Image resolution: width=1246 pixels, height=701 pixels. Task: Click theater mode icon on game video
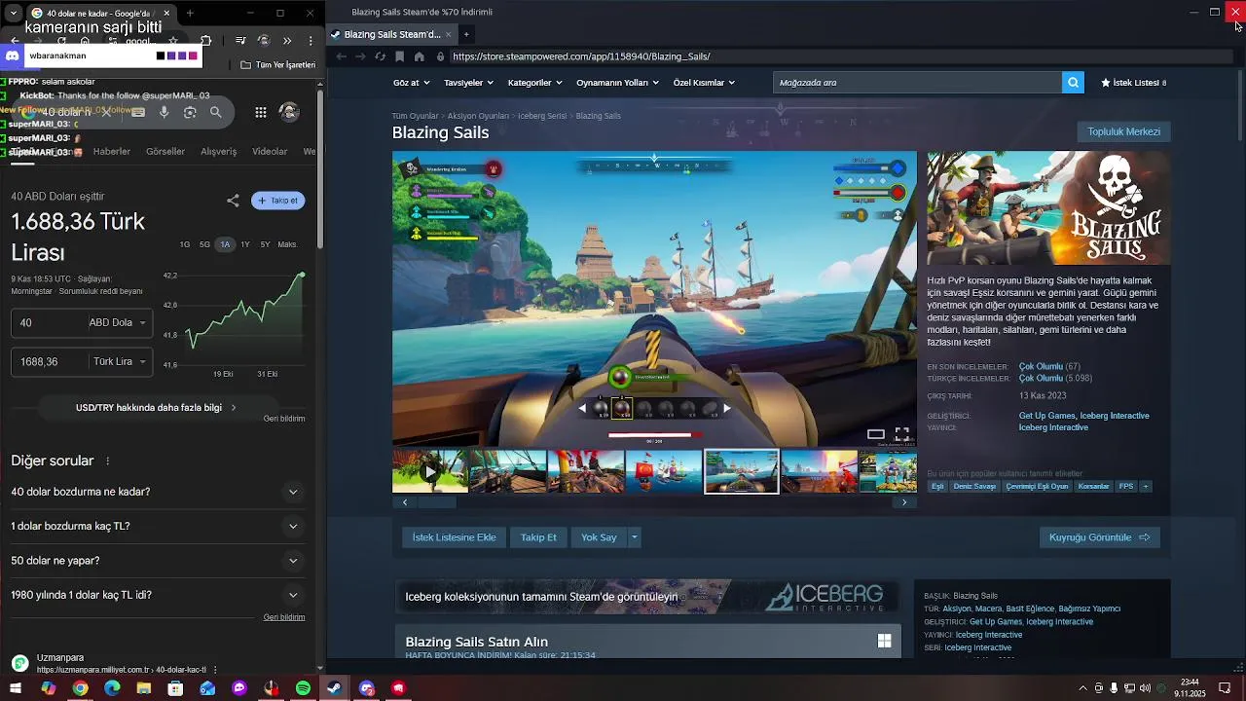876,434
